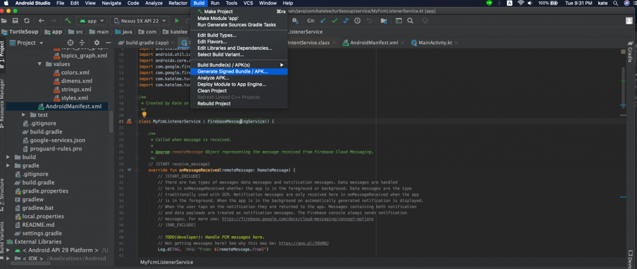Expand the test folder
This screenshot has height=269, width=637.
(x=24, y=115)
